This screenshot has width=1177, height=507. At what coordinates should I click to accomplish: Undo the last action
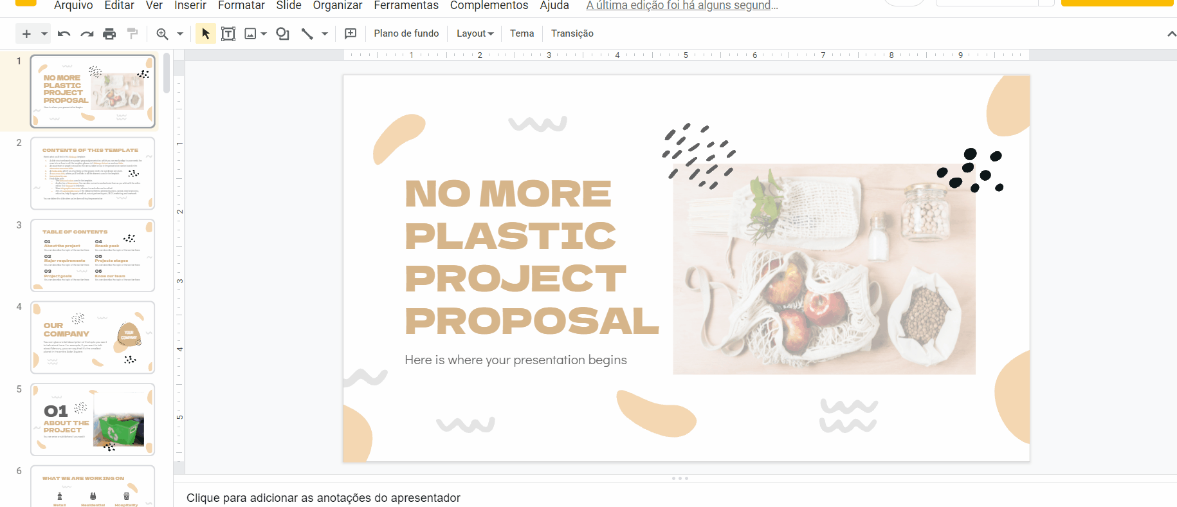(64, 33)
